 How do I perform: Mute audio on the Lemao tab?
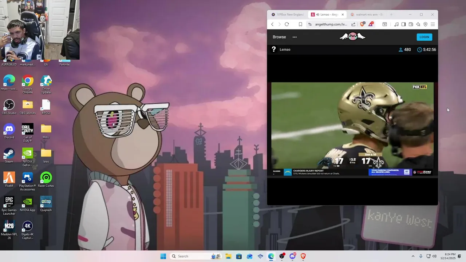318,15
